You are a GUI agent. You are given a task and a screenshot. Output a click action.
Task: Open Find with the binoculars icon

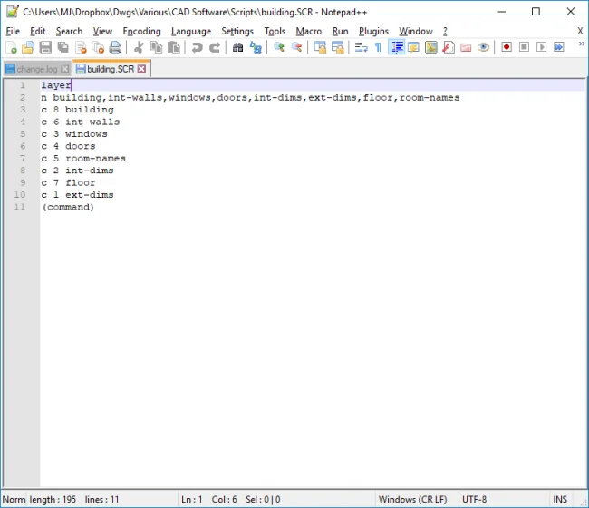(238, 47)
